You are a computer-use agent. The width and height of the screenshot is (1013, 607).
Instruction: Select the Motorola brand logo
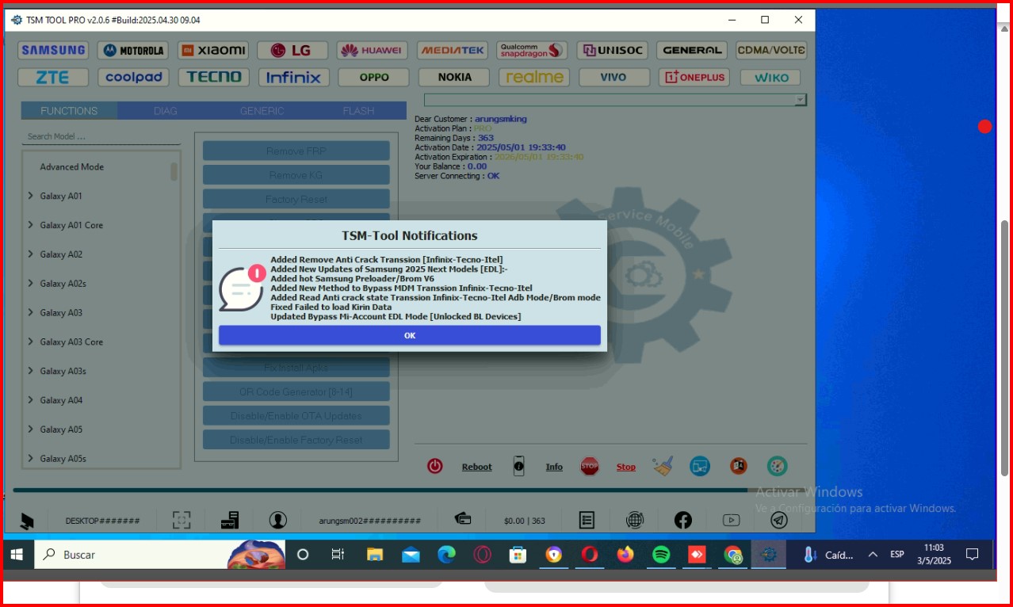pyautogui.click(x=133, y=50)
